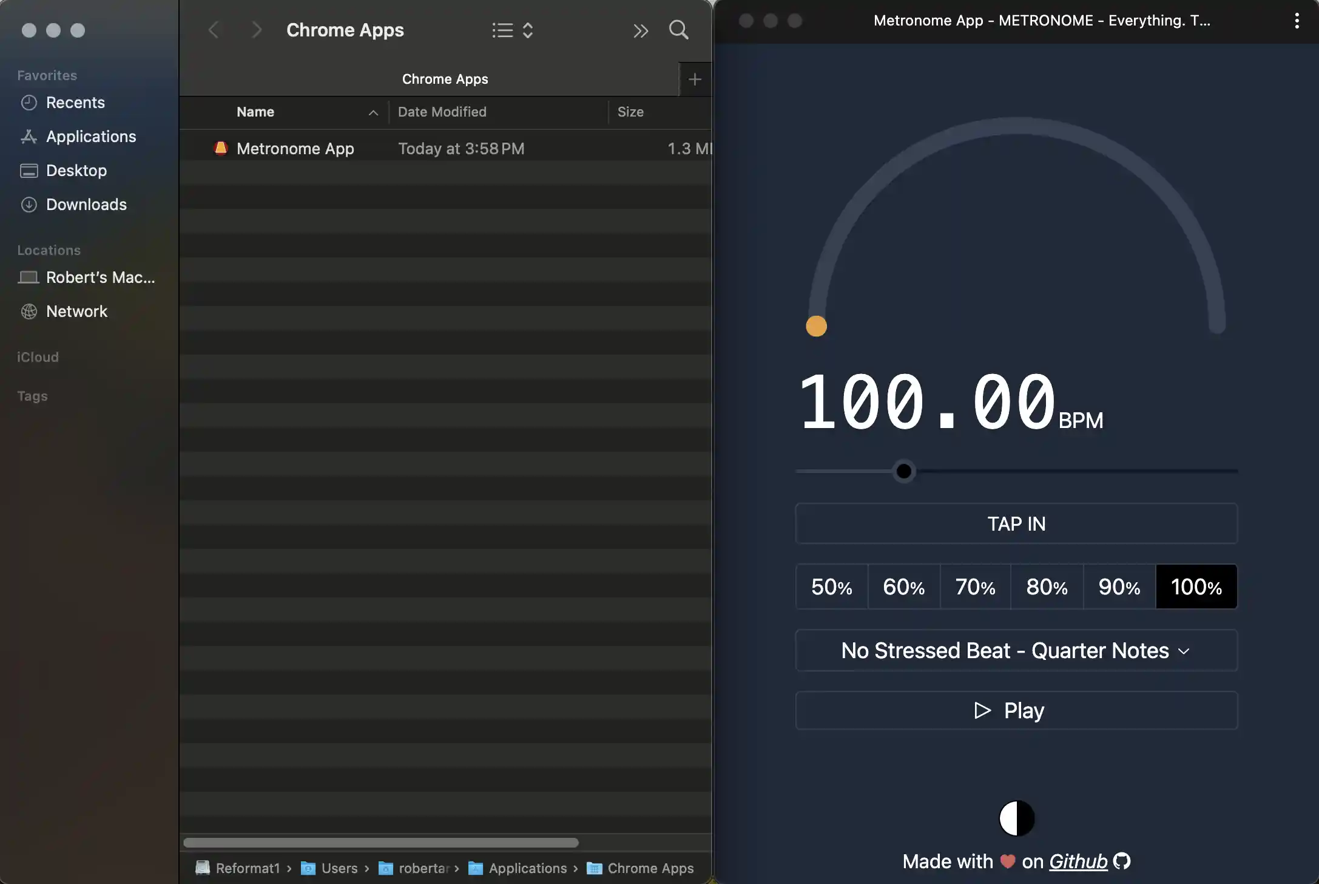Click the TAP IN button
Screen dimensions: 1319x884
pos(1016,523)
